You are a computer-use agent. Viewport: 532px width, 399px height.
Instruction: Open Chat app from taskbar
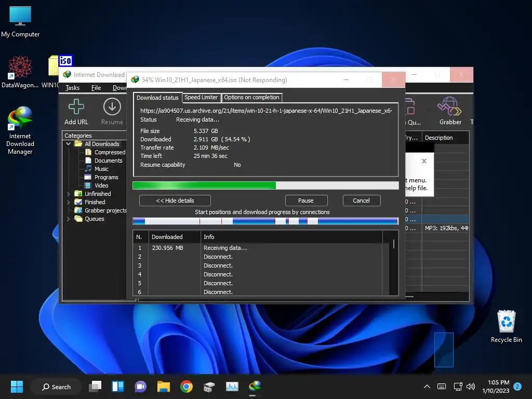point(140,387)
